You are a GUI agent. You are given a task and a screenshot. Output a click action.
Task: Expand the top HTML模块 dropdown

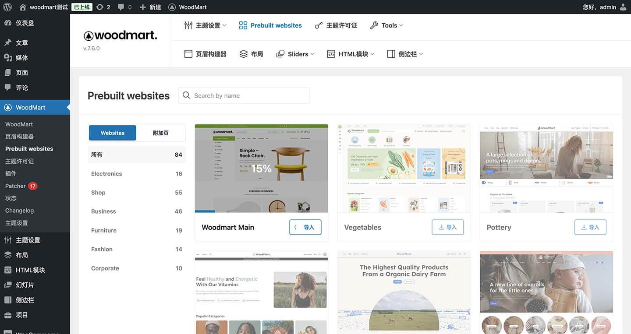click(351, 54)
